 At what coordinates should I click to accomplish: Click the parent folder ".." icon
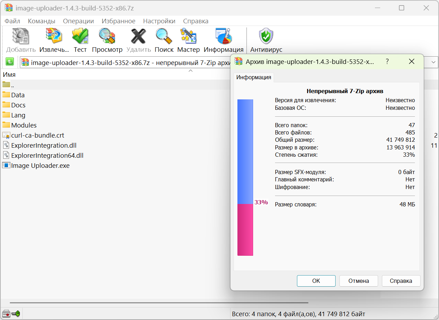6,84
